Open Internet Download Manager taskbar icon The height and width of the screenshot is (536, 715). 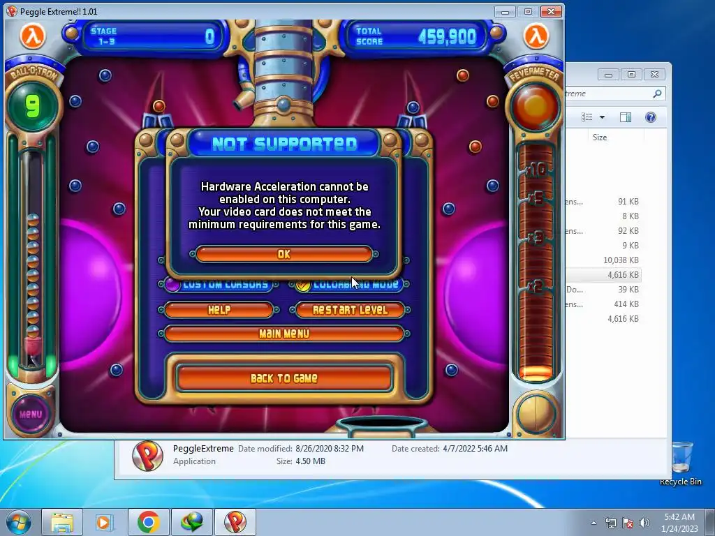(191, 522)
